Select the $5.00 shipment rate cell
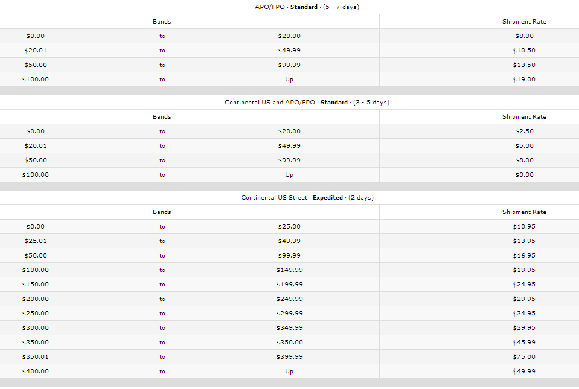Image resolution: width=579 pixels, height=389 pixels. (523, 146)
